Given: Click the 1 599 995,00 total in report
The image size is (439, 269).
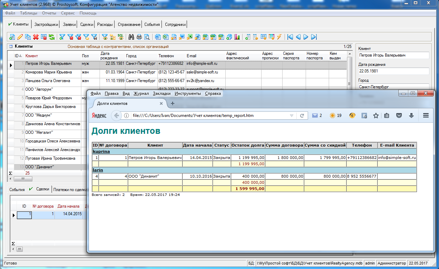Looking at the screenshot, I should click(250, 189).
